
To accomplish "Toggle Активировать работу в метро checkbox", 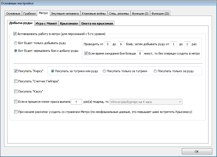I will point(15,34).
